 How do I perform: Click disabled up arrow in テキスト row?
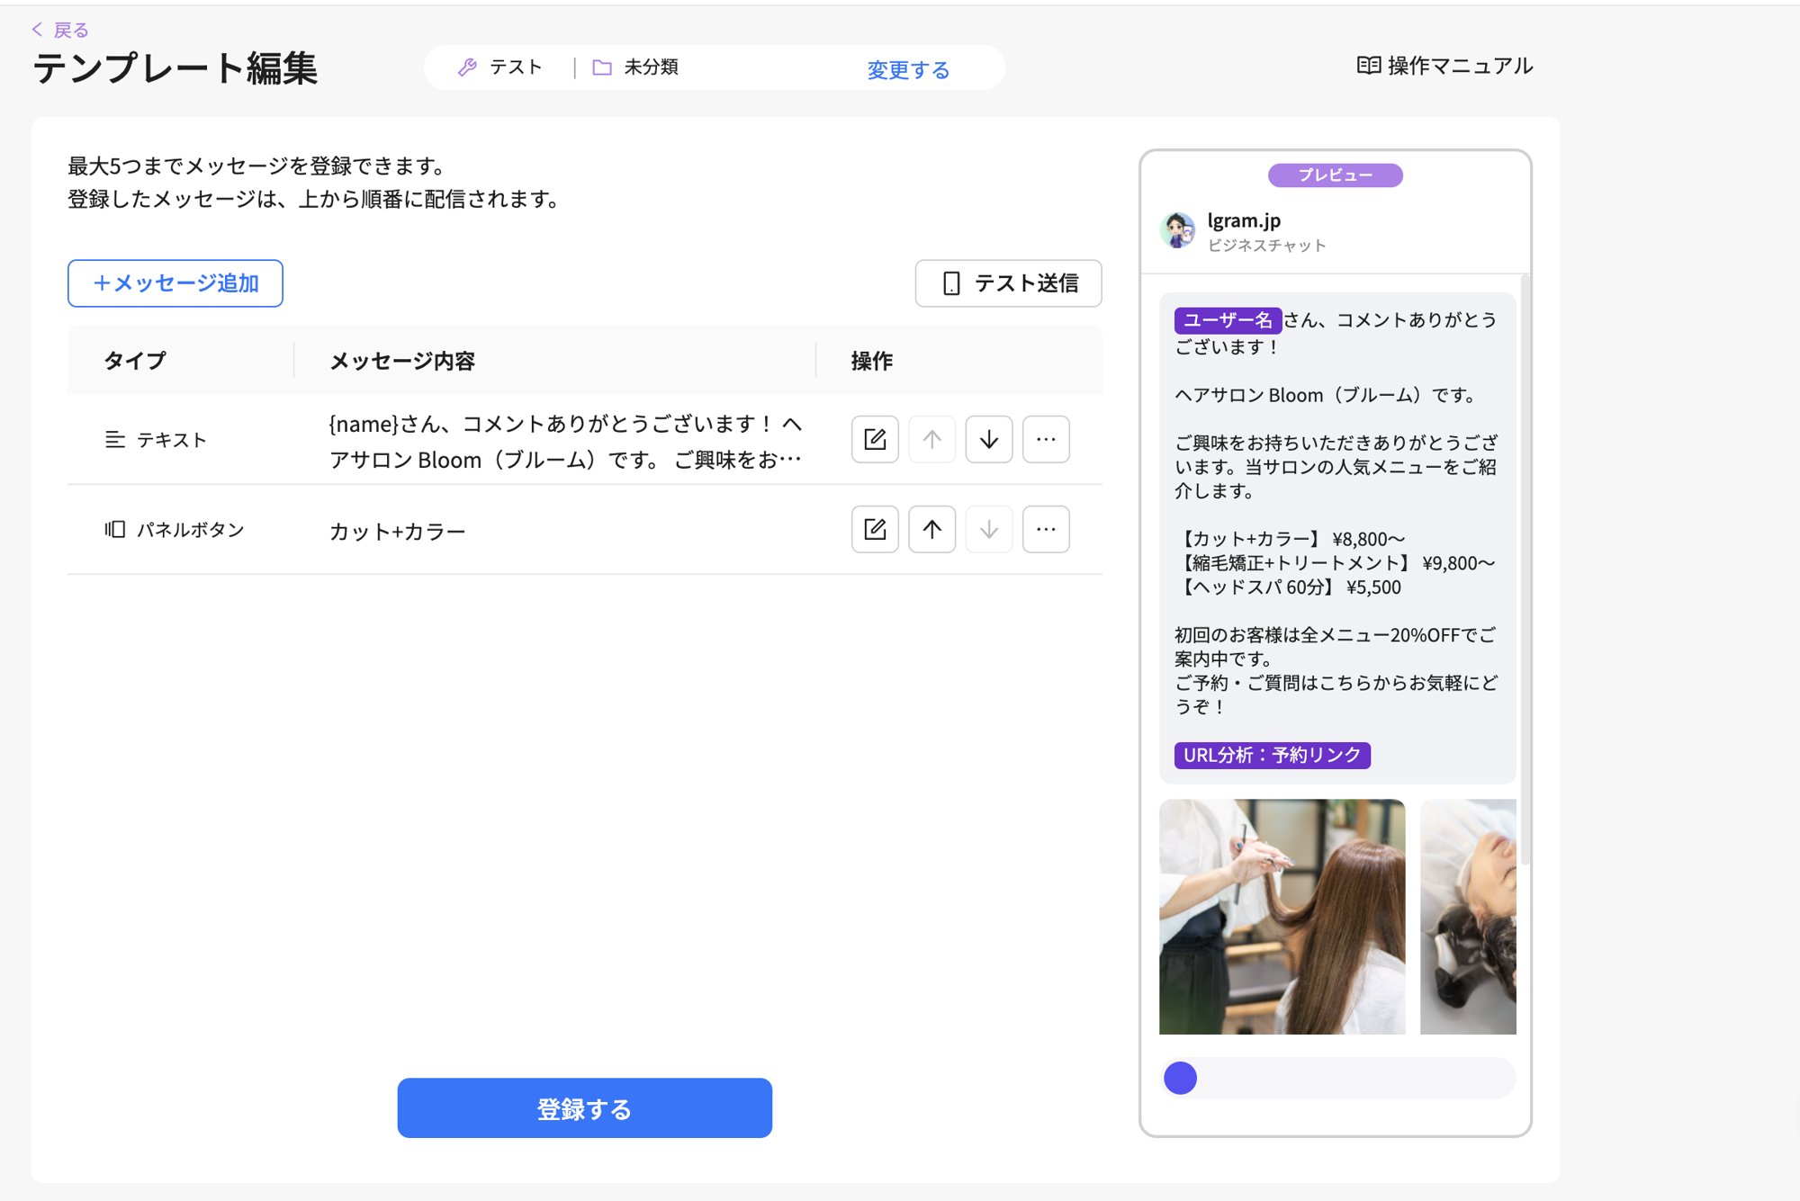[931, 439]
